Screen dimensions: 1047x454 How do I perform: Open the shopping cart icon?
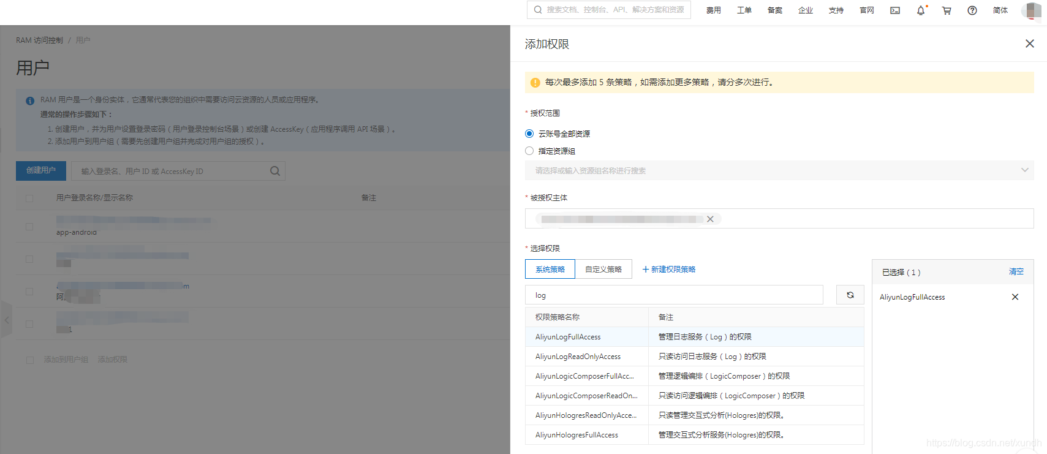tap(947, 10)
